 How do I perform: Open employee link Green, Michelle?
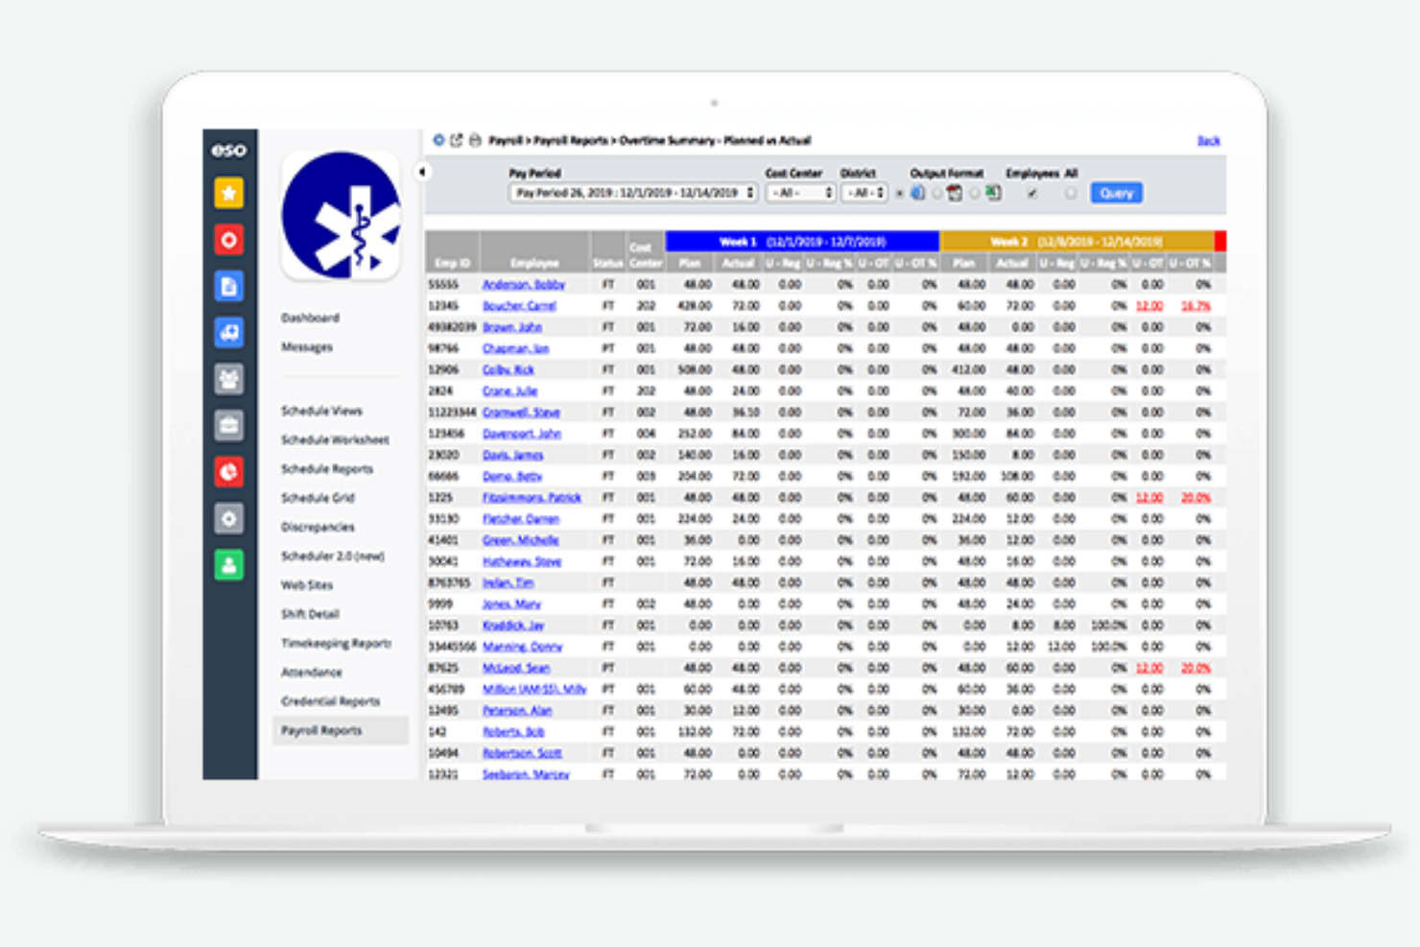click(x=520, y=540)
